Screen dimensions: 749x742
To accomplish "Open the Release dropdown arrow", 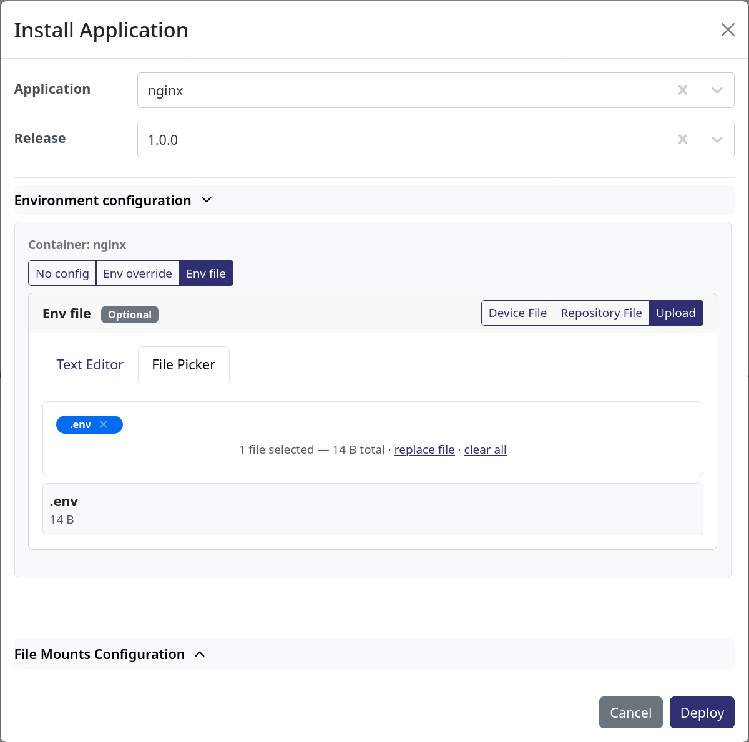I will tap(717, 140).
